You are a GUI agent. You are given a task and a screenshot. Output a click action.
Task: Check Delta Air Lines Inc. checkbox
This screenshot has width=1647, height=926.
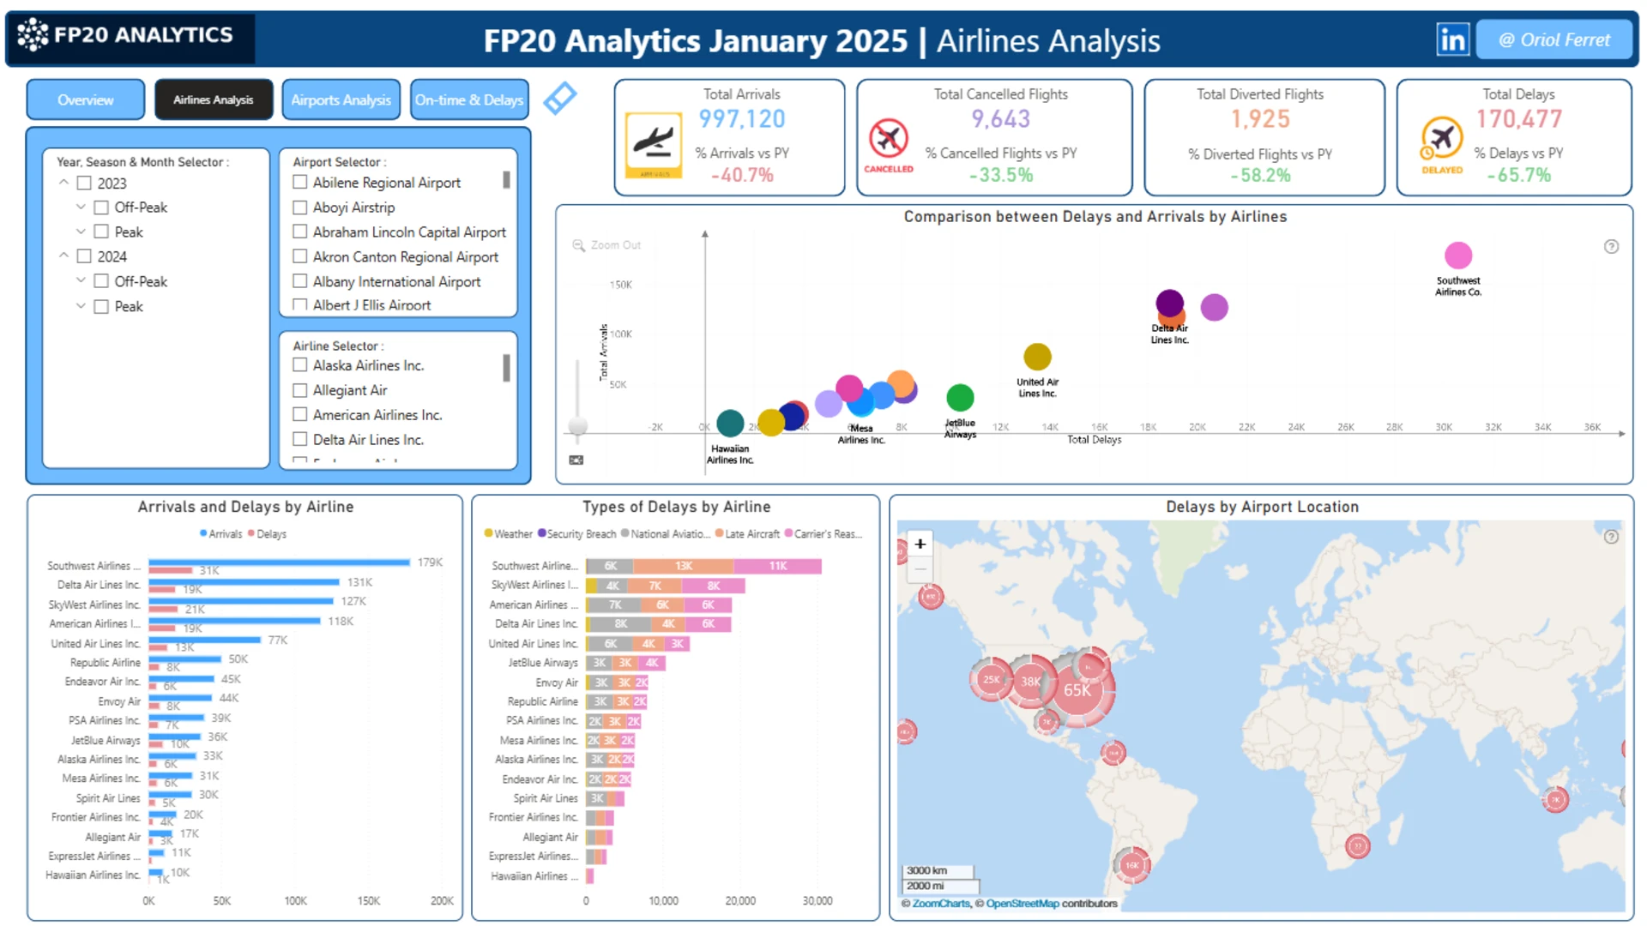pos(300,440)
